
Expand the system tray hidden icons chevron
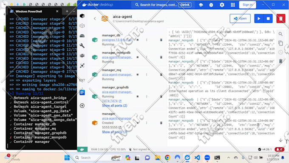(229, 157)
